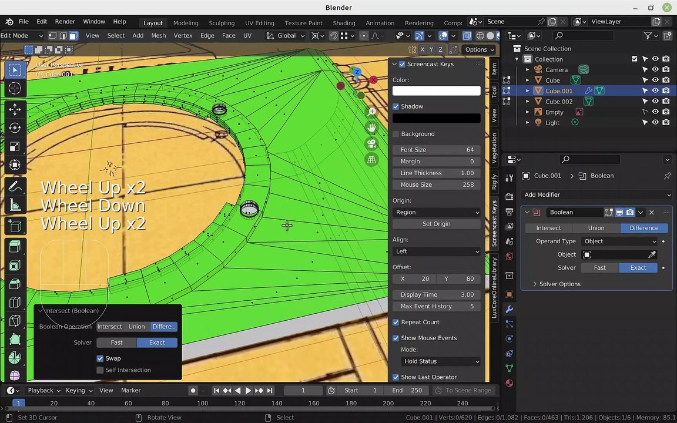Choose Fast solver in Boolean modifier
This screenshot has height=423, width=677.
pos(599,268)
